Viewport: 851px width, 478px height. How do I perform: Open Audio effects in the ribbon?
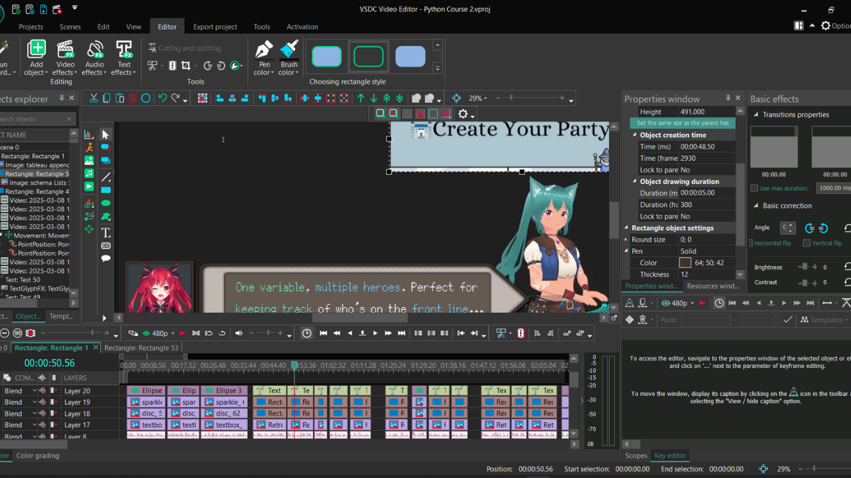[x=94, y=57]
